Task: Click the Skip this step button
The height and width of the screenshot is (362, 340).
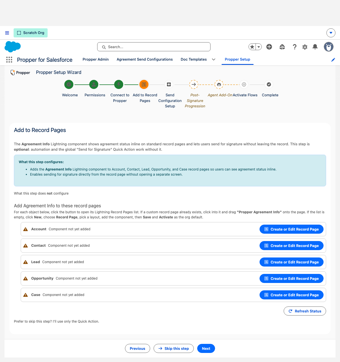Action: pos(174,348)
